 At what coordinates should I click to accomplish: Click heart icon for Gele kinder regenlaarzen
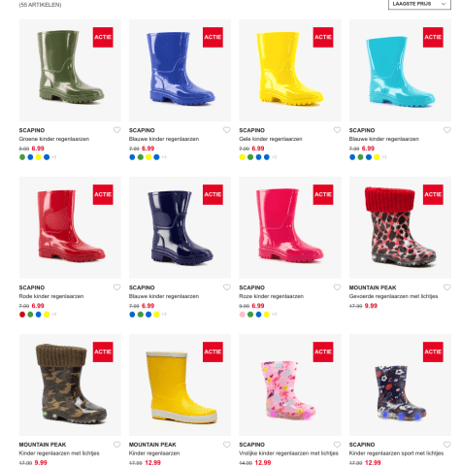pos(337,130)
